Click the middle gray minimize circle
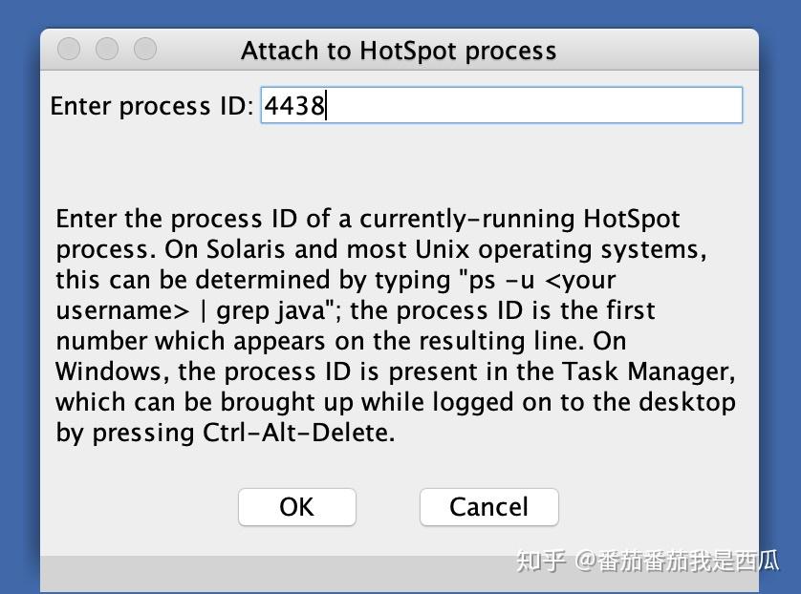The width and height of the screenshot is (801, 594). [x=107, y=49]
